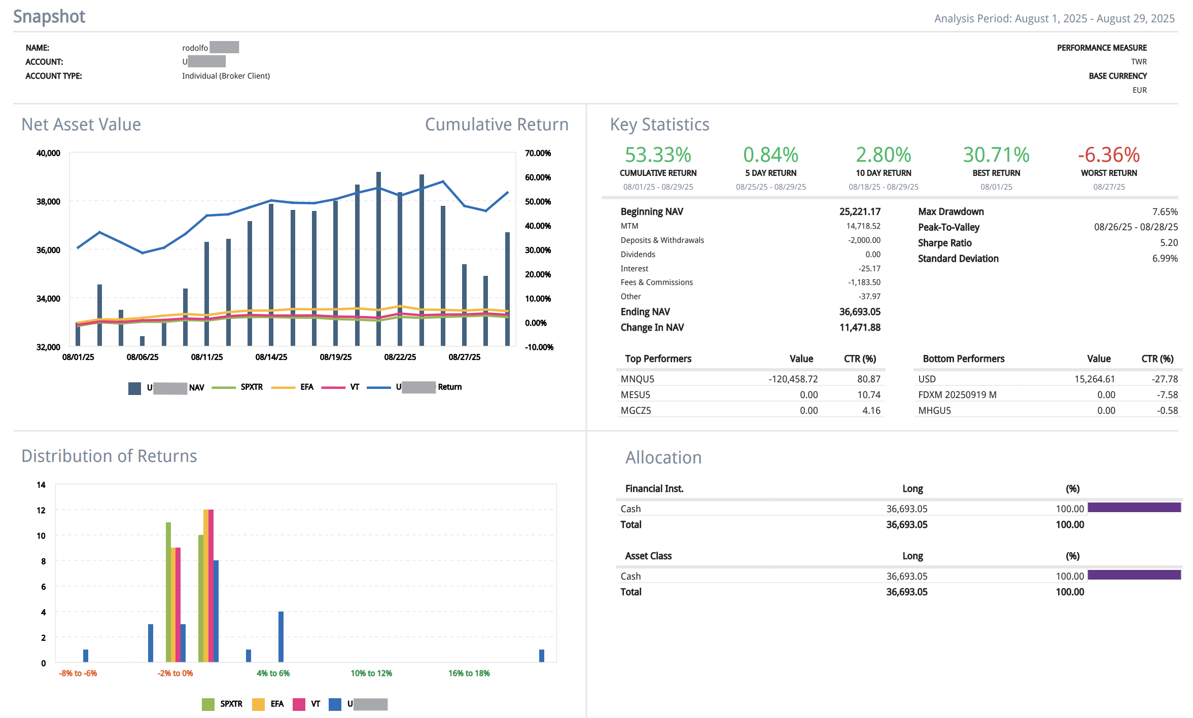Click the 53.33% cumulative return figure
This screenshot has width=1193, height=718.
658,155
